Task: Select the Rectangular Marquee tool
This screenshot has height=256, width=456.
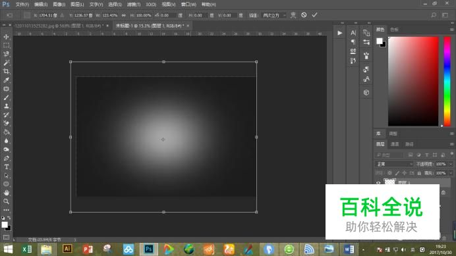Action: click(x=6, y=45)
